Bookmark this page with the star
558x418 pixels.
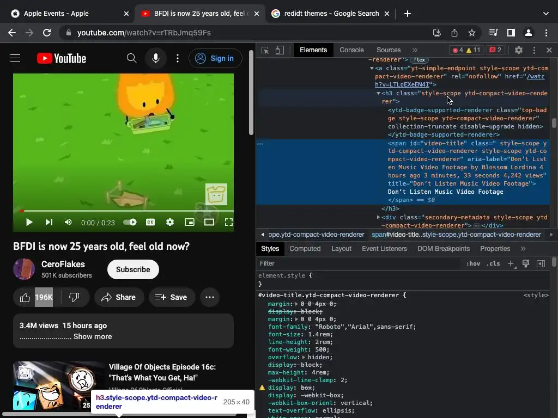(472, 33)
